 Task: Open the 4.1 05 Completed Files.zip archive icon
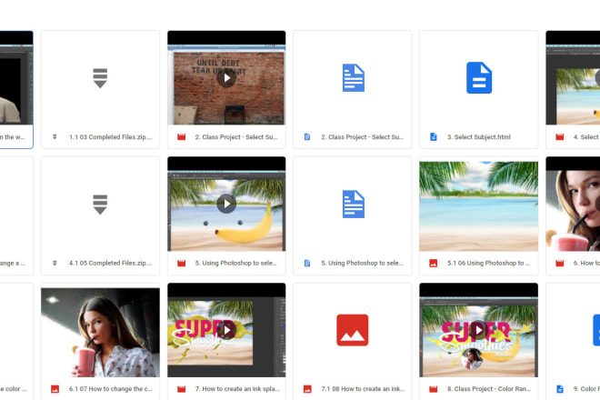100,205
